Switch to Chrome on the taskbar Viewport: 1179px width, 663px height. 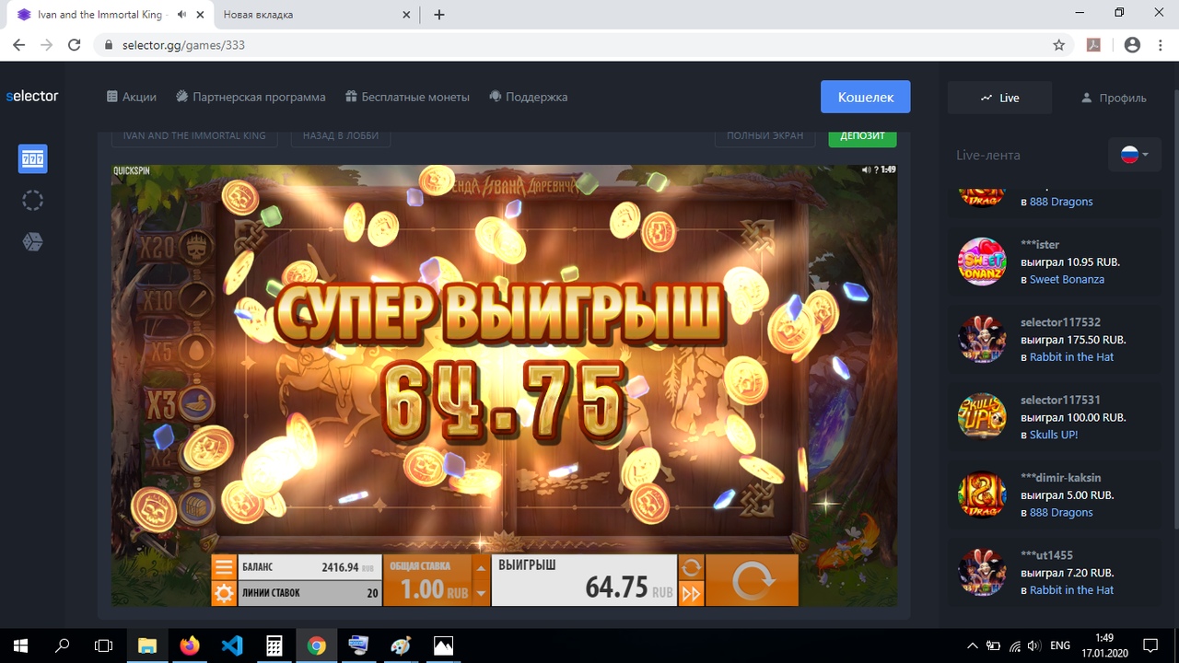317,646
